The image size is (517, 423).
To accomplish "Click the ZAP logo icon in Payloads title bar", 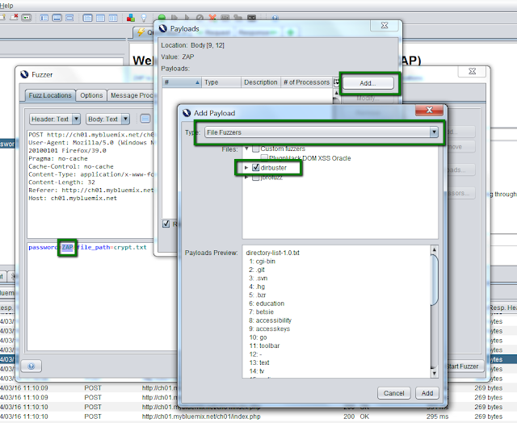I will (x=163, y=29).
